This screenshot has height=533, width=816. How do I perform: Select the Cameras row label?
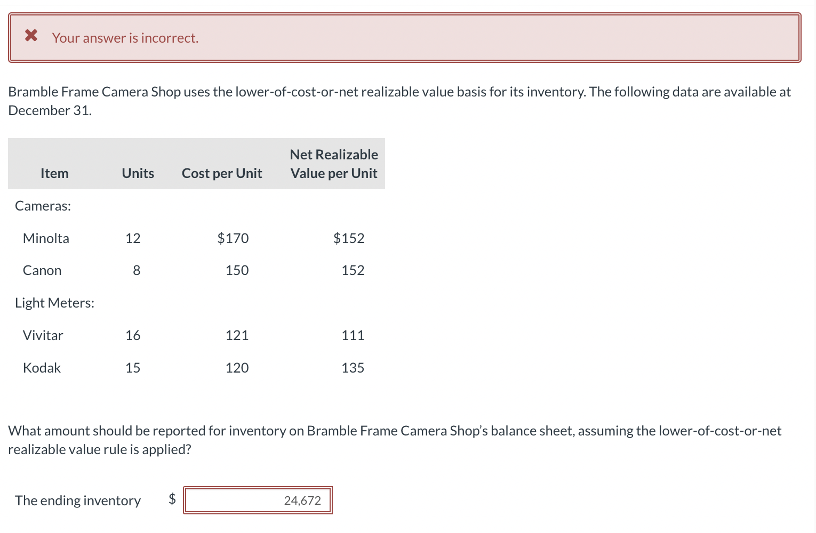43,205
